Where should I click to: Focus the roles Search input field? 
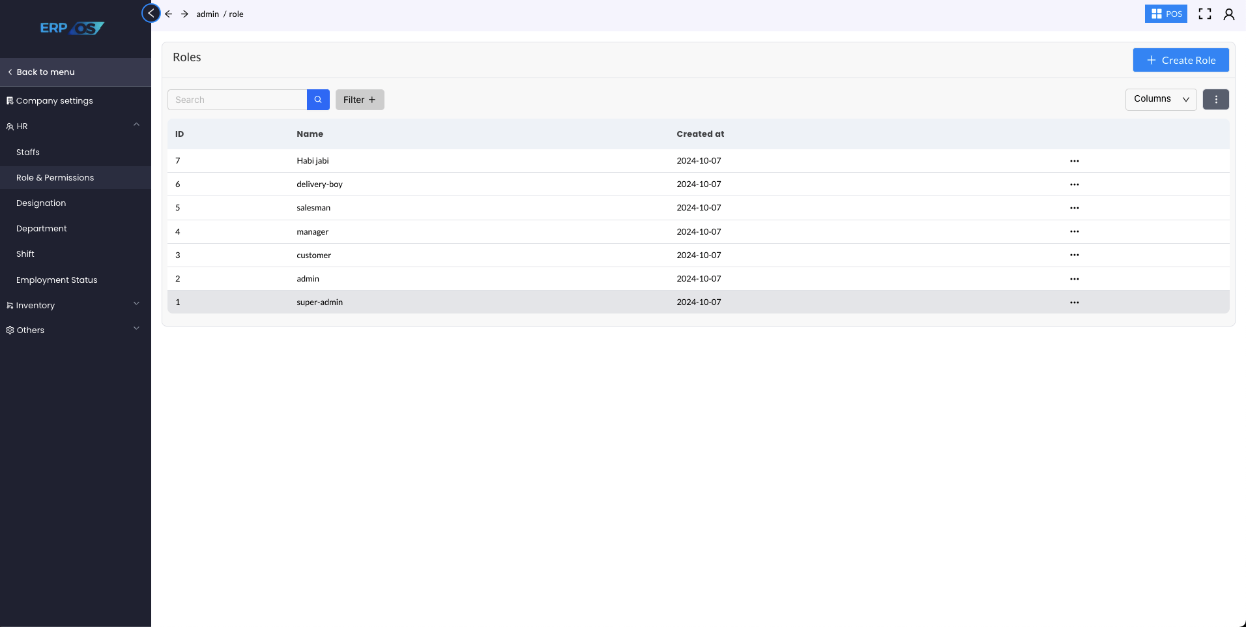(x=237, y=100)
